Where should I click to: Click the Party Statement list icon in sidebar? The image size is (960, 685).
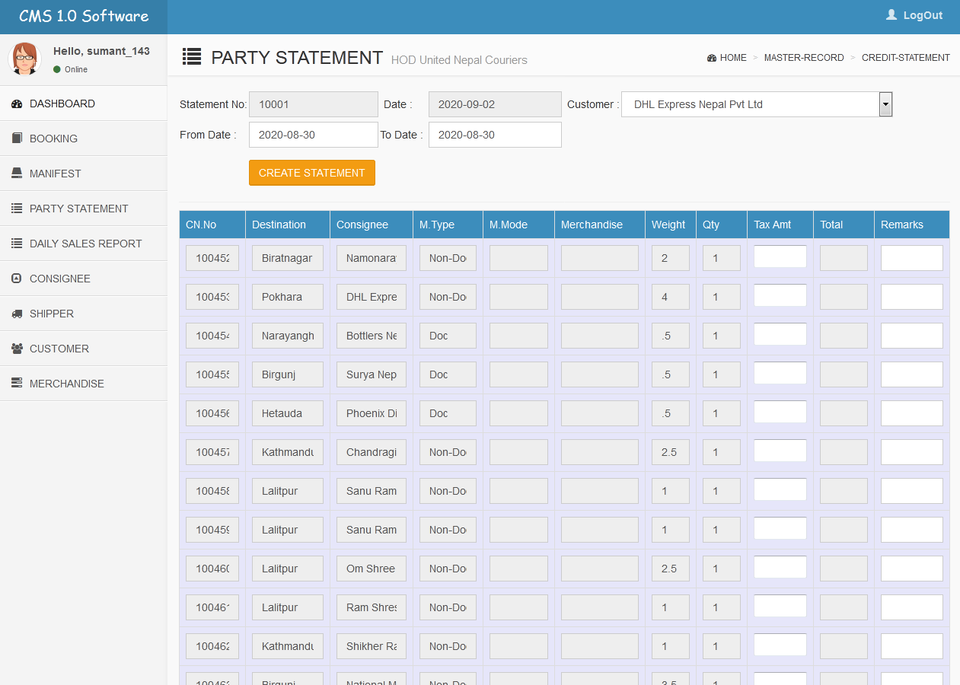(x=17, y=209)
